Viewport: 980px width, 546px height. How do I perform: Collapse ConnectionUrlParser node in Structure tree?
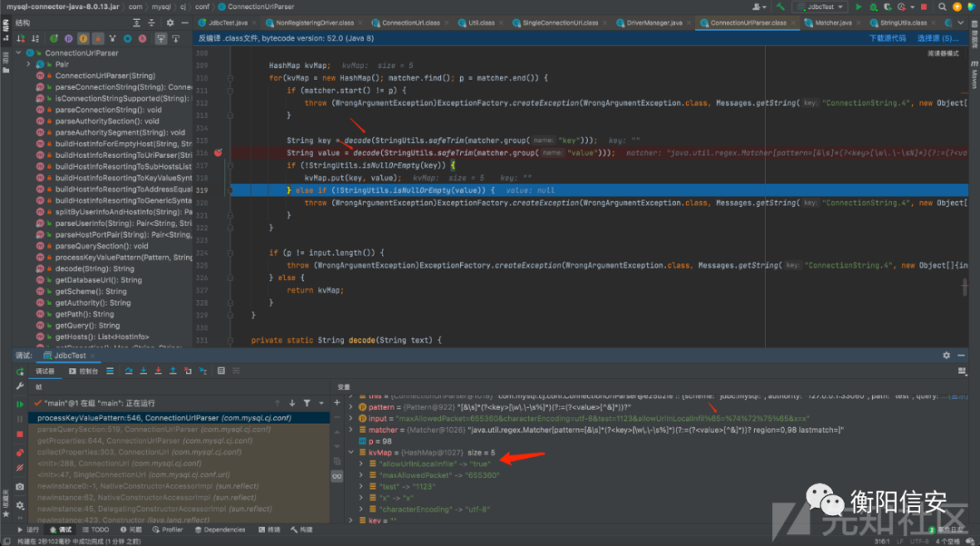tap(19, 54)
